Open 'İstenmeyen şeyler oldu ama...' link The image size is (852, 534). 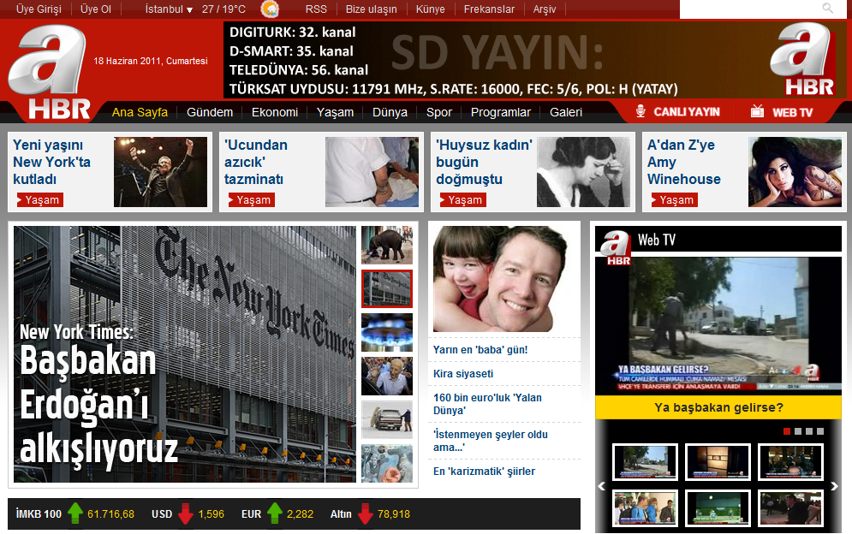[490, 441]
